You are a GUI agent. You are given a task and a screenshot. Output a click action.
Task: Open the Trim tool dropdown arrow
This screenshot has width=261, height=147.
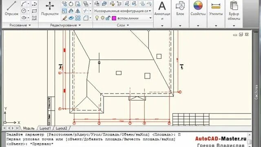[x=91, y=11]
